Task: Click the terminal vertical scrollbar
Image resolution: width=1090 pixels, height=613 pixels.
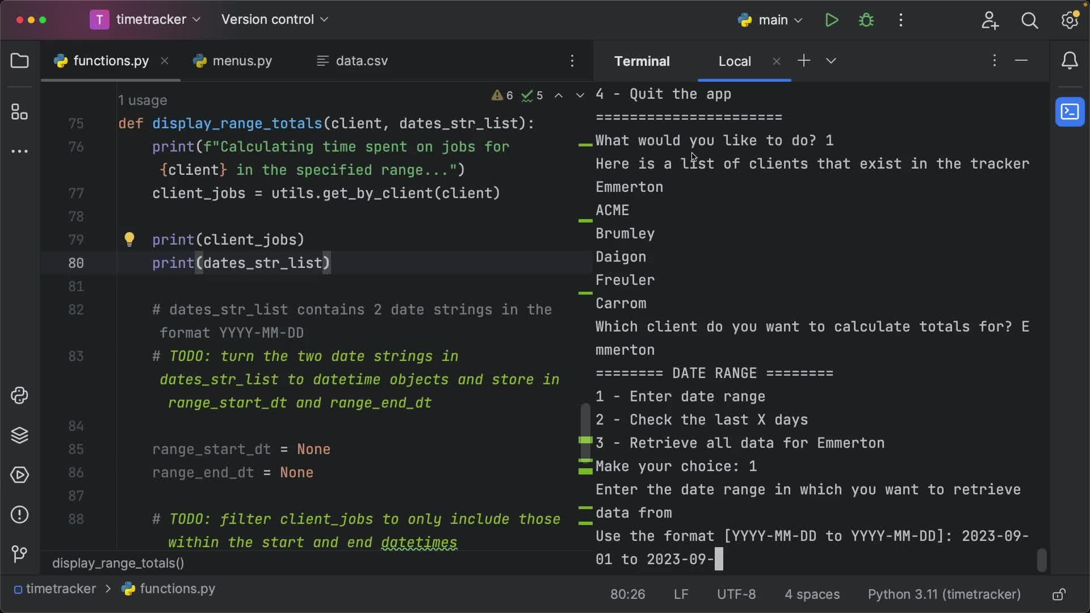Action: (1041, 560)
